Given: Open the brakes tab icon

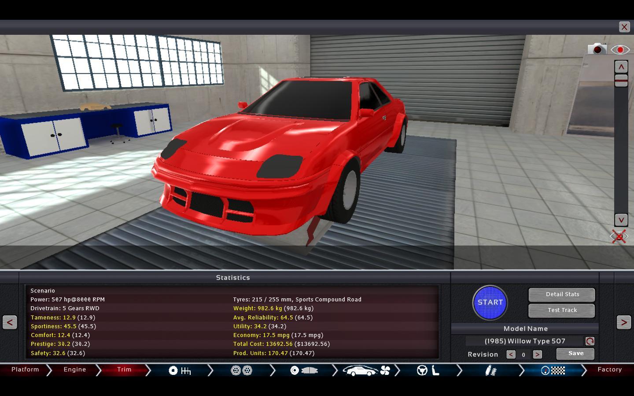Looking at the screenshot, I should tap(304, 370).
